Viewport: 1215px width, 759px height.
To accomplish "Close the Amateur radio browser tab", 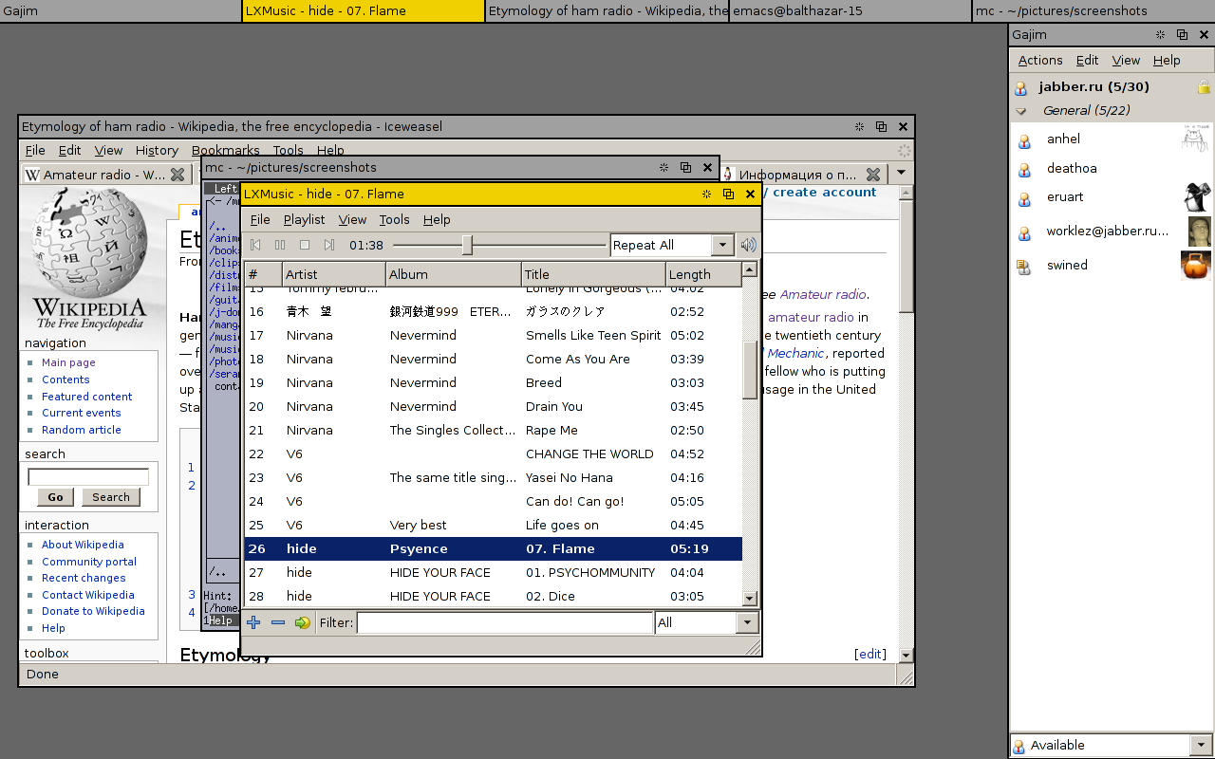I will (x=177, y=175).
